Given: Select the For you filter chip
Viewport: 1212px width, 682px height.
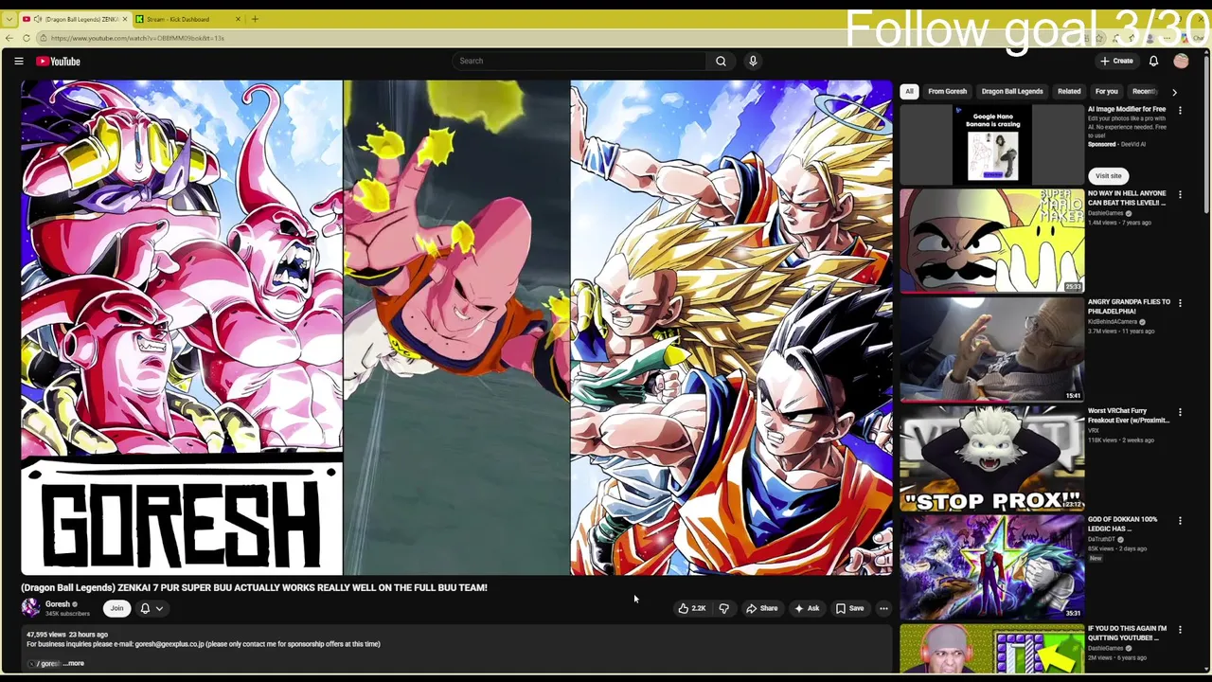Looking at the screenshot, I should point(1106,92).
